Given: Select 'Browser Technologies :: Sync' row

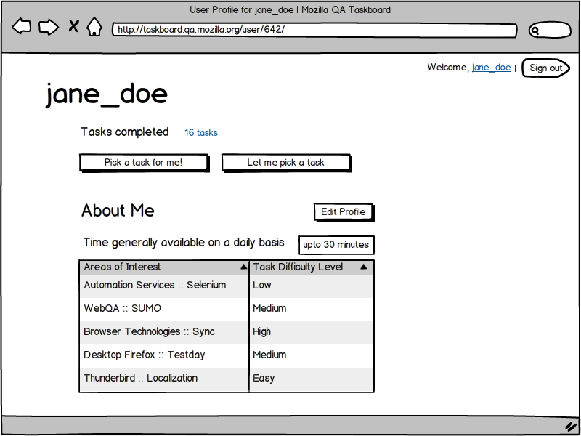Looking at the screenshot, I should point(227,333).
